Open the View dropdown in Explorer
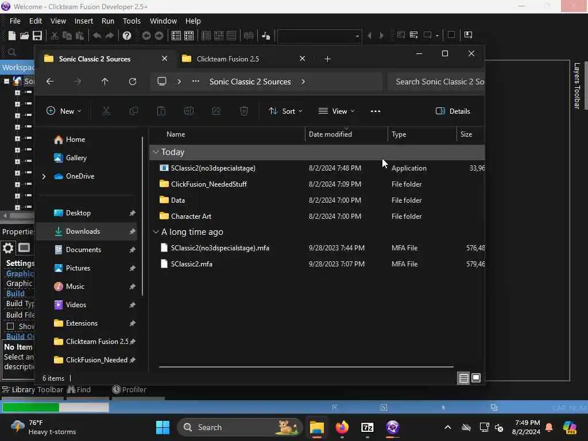588x441 pixels. click(336, 111)
